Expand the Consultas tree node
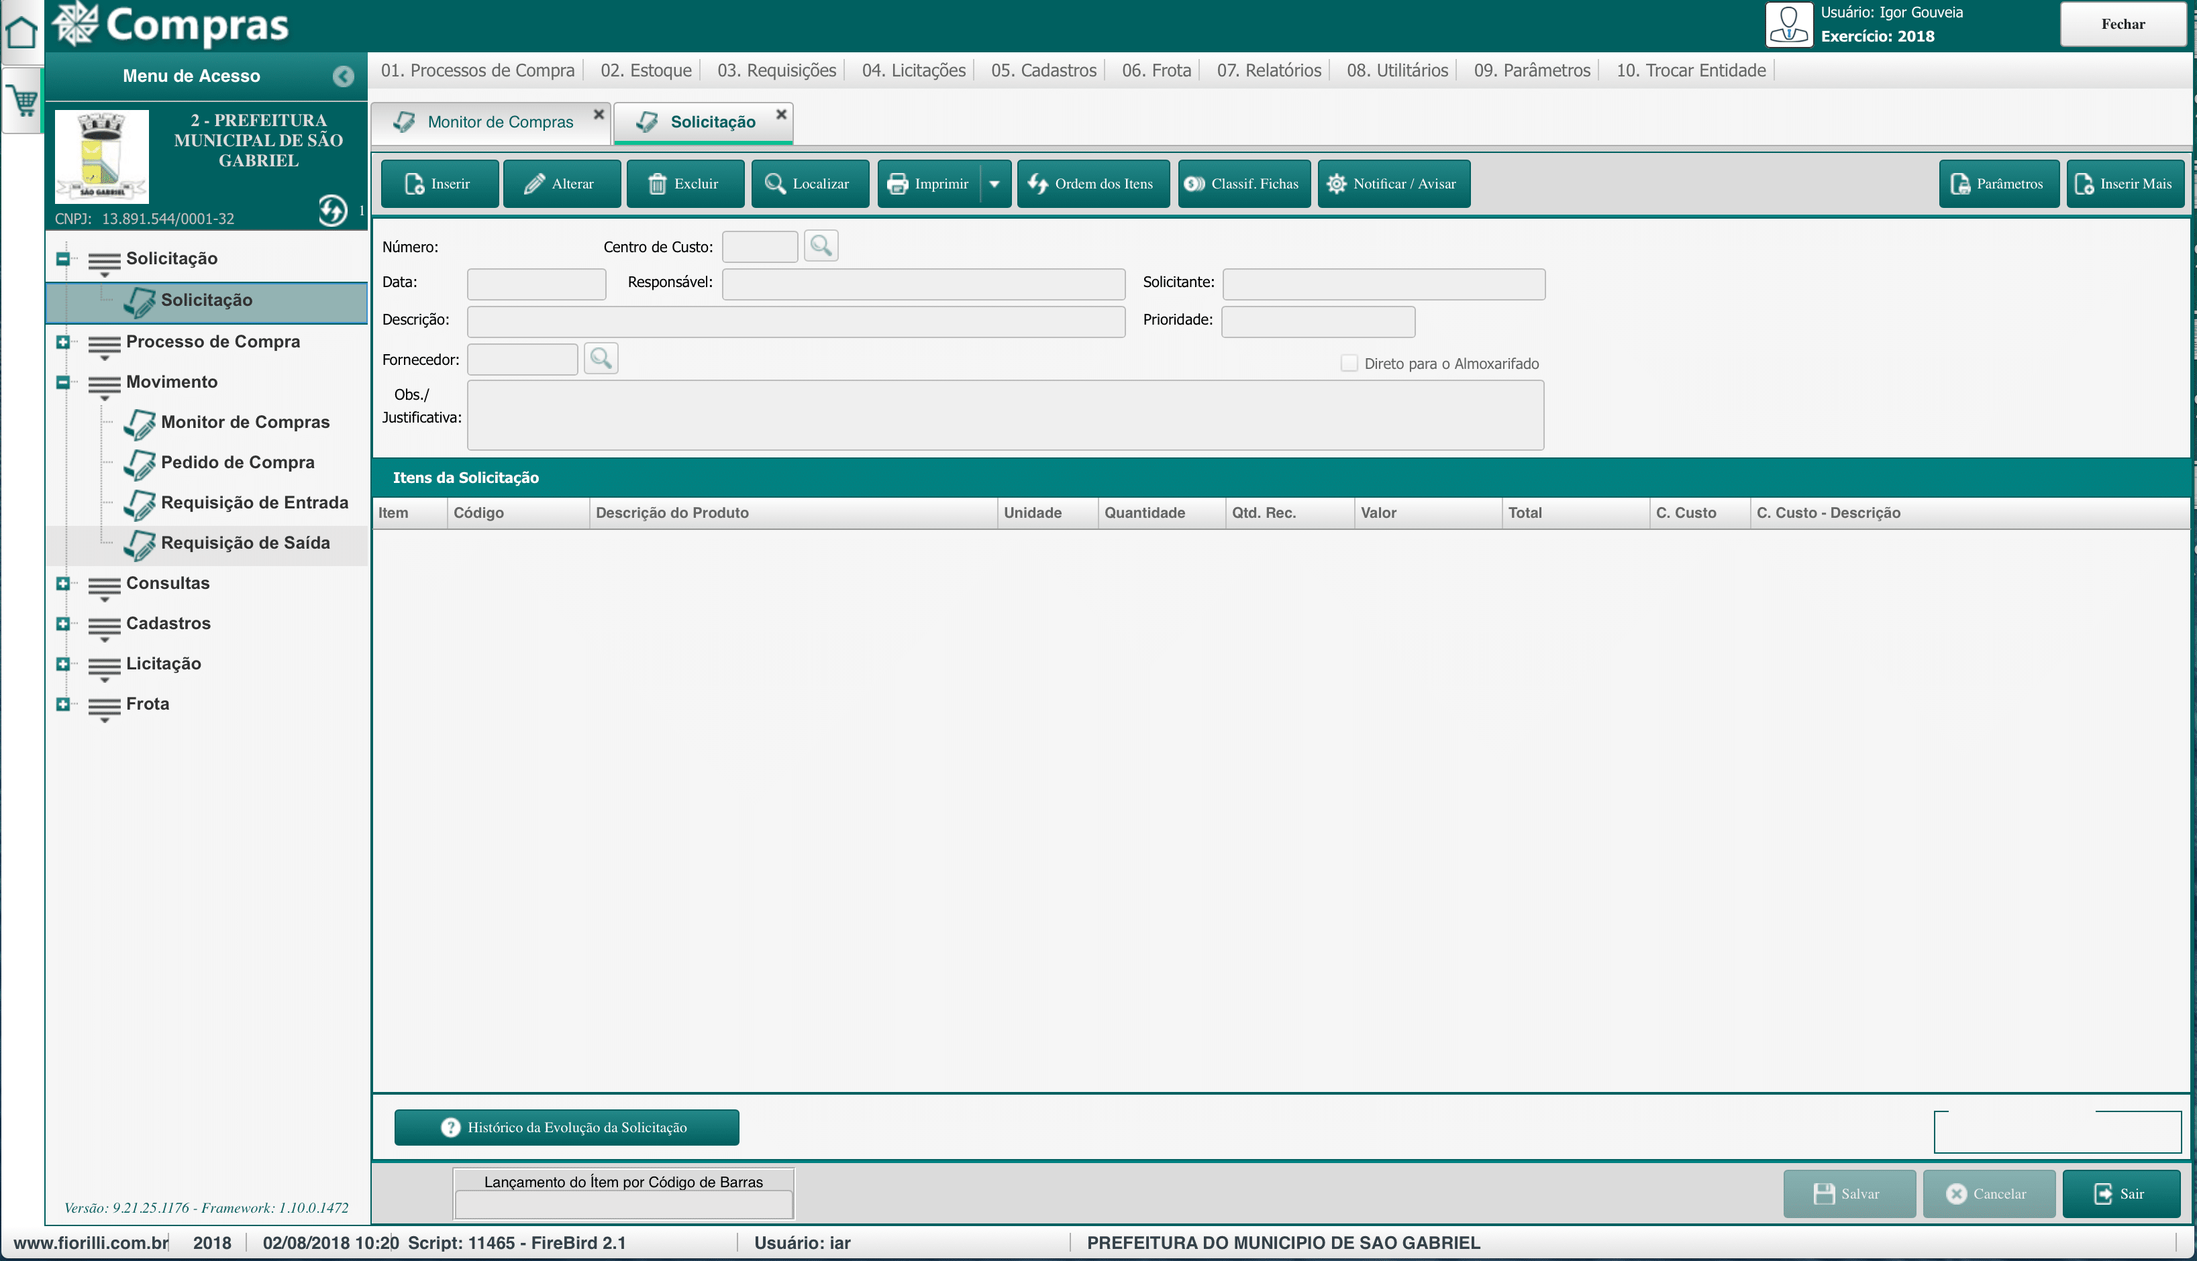Image resolution: width=2197 pixels, height=1261 pixels. 62,584
